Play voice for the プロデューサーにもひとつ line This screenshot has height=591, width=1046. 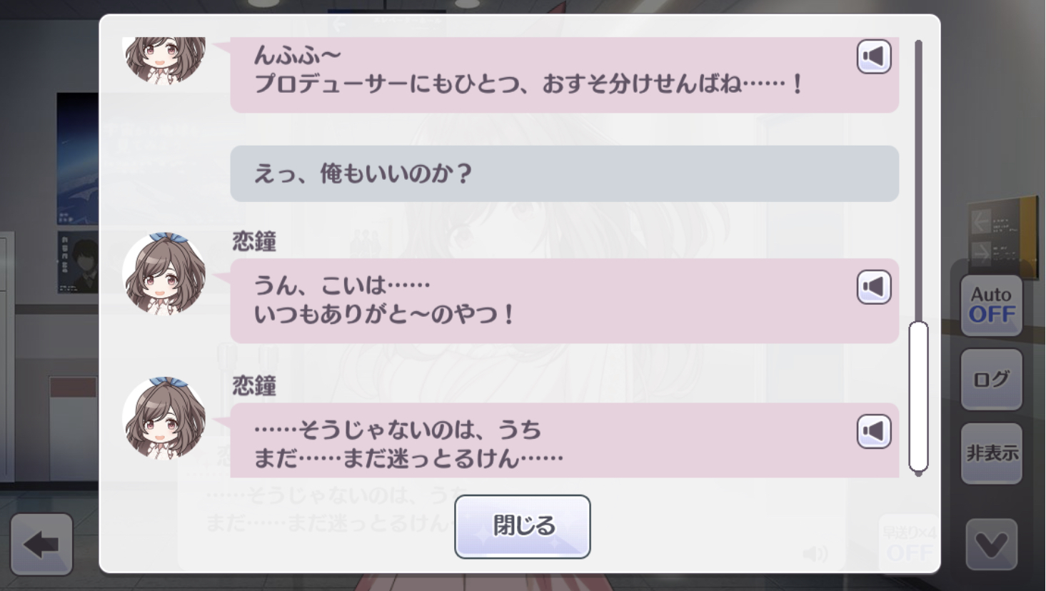coord(874,56)
